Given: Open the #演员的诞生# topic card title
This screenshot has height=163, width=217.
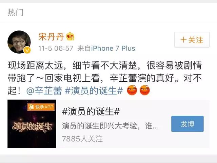Looking at the screenshot, I should pos(91,111).
